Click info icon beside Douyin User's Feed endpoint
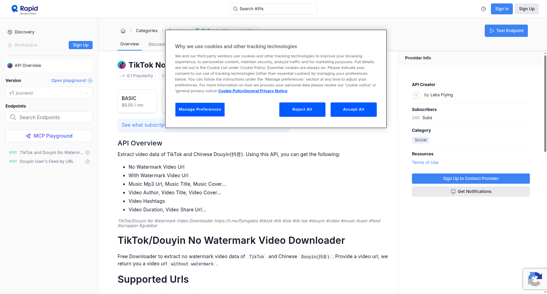The image size is (547, 294). (x=88, y=162)
